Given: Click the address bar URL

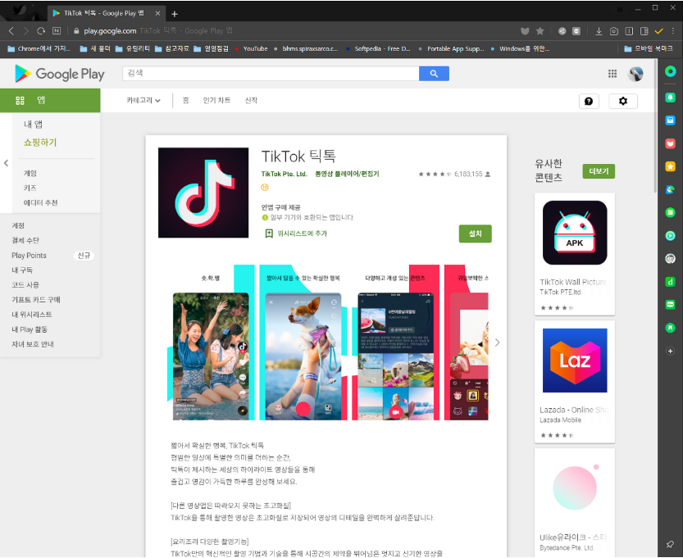Looking at the screenshot, I should (x=110, y=31).
